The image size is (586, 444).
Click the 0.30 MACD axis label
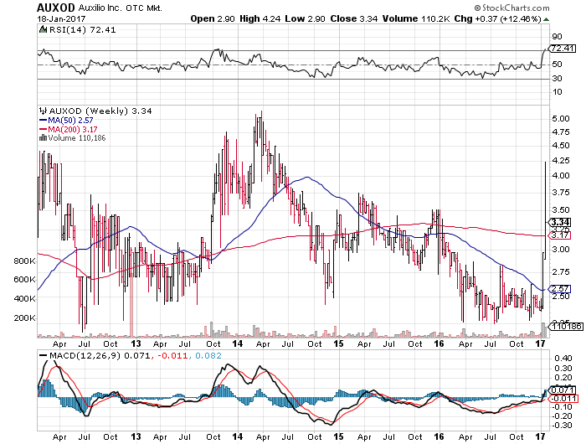pyautogui.click(x=563, y=368)
